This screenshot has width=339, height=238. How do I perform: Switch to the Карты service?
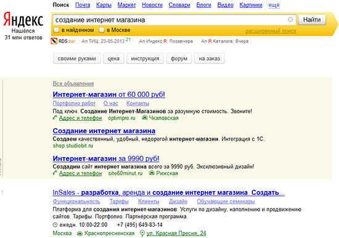104,5
